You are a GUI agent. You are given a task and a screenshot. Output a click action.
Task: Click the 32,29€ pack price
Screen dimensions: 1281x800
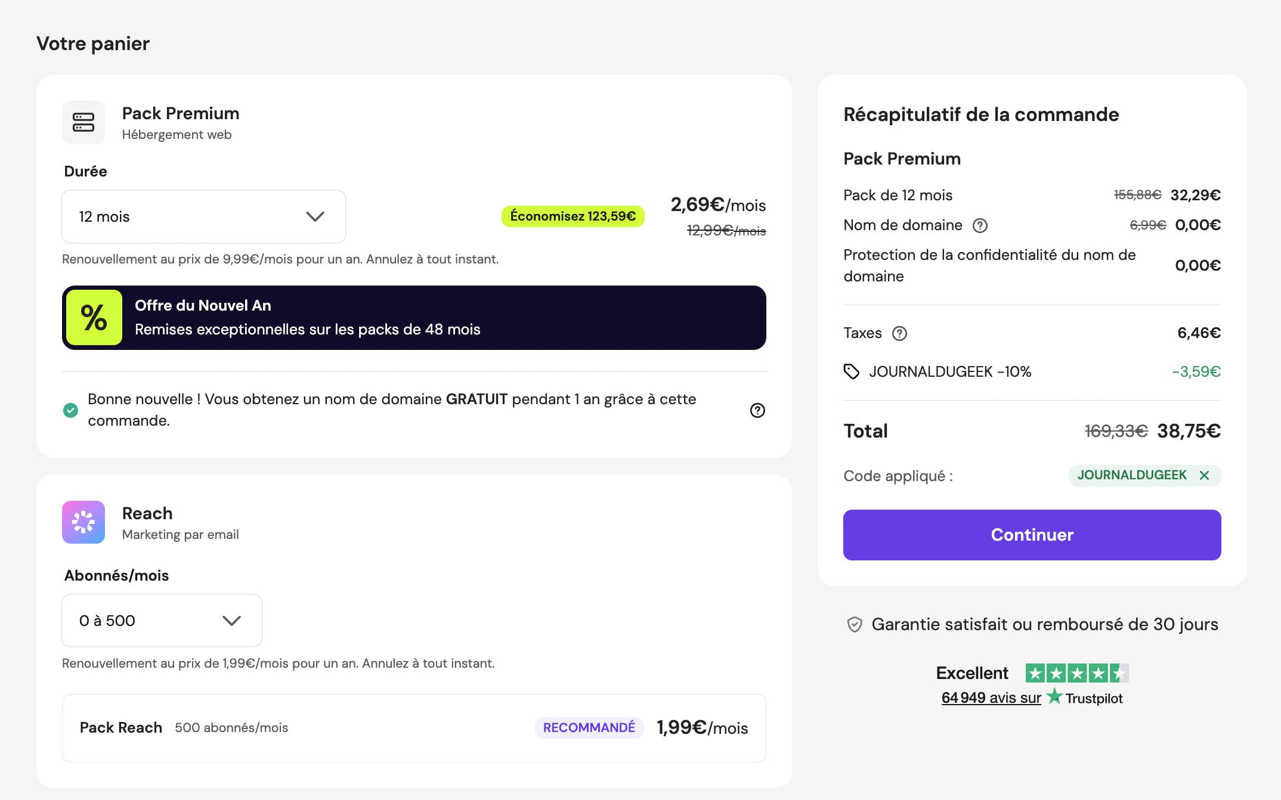pos(1196,195)
